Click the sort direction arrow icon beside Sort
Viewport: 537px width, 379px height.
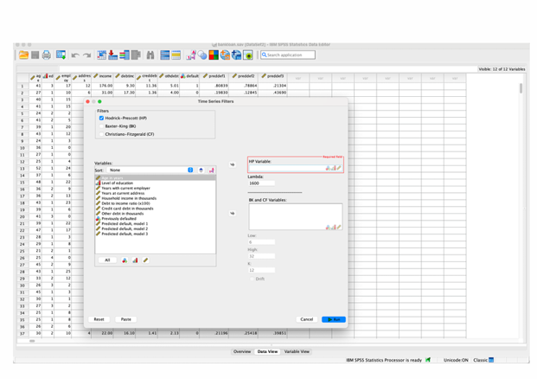pos(201,170)
